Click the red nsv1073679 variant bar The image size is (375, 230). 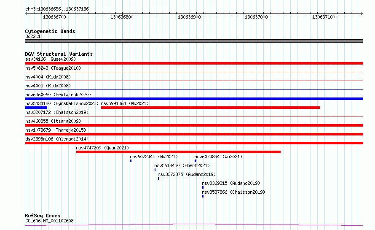(x=194, y=134)
